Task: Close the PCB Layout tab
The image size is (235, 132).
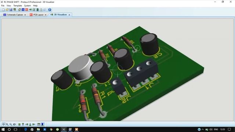Action: (x=46, y=15)
